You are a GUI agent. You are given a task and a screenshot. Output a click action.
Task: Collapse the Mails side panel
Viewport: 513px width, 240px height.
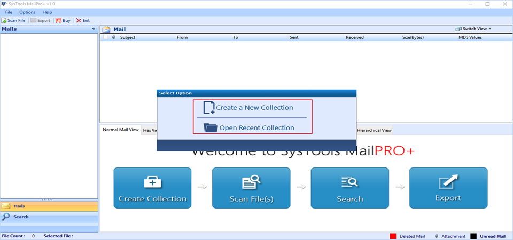(94, 29)
